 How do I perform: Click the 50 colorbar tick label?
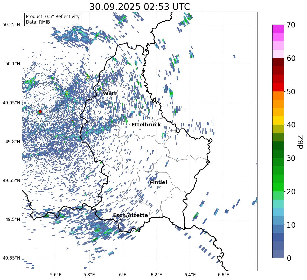pos(291,91)
